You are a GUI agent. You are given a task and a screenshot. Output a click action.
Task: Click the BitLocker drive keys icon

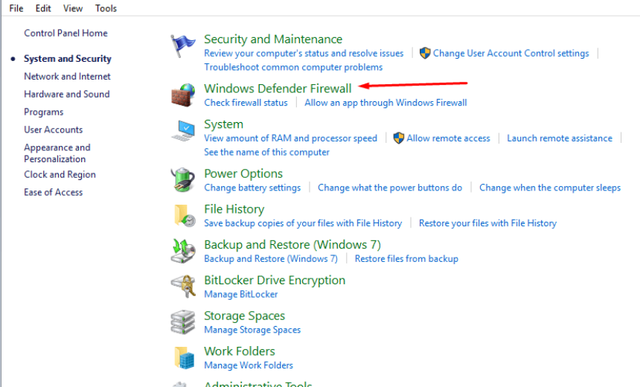tap(183, 287)
